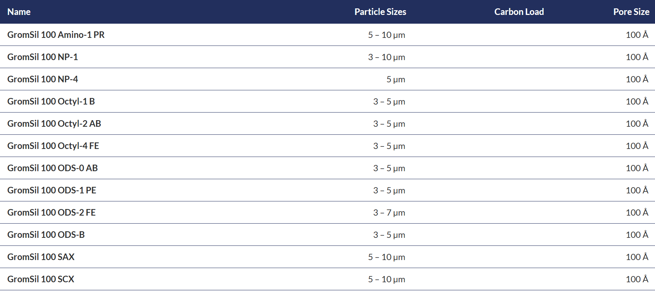Open GromSil 100 Octyl-1 B link

(x=51, y=101)
